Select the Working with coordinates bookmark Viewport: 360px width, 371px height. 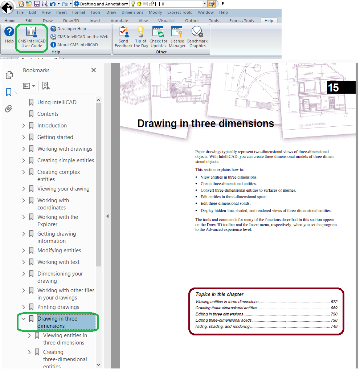(53, 204)
